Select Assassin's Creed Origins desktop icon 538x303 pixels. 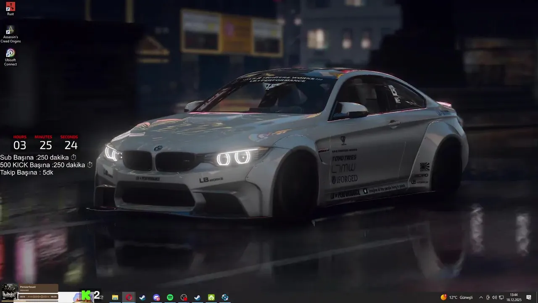(11, 34)
